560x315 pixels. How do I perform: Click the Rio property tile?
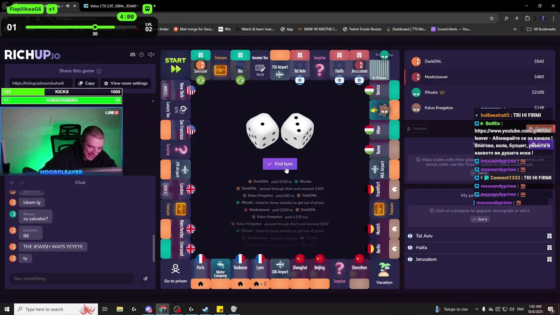[240, 65]
